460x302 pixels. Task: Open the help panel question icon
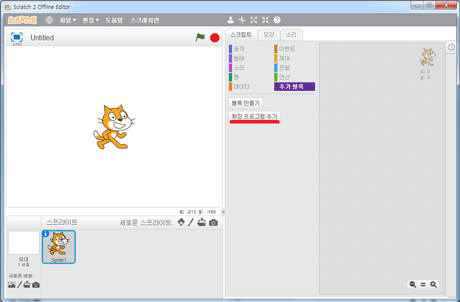click(x=451, y=47)
